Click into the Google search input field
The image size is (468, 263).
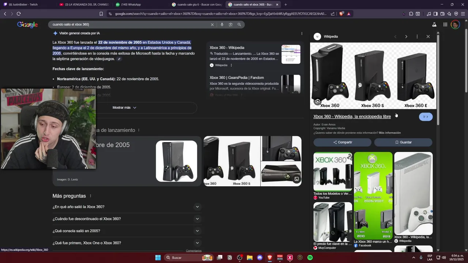pyautogui.click(x=130, y=24)
